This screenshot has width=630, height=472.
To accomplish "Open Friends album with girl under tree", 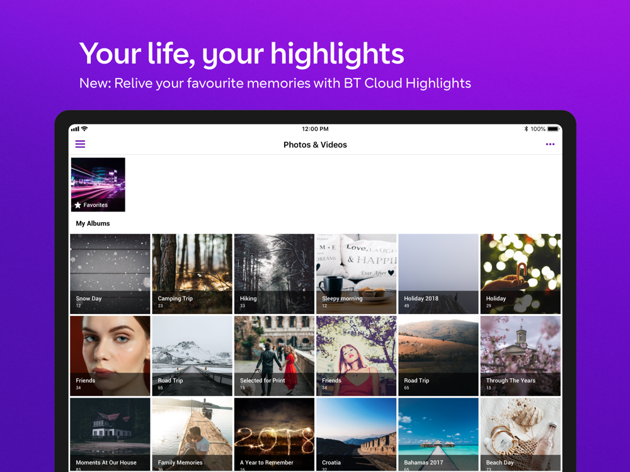I will tap(357, 356).
